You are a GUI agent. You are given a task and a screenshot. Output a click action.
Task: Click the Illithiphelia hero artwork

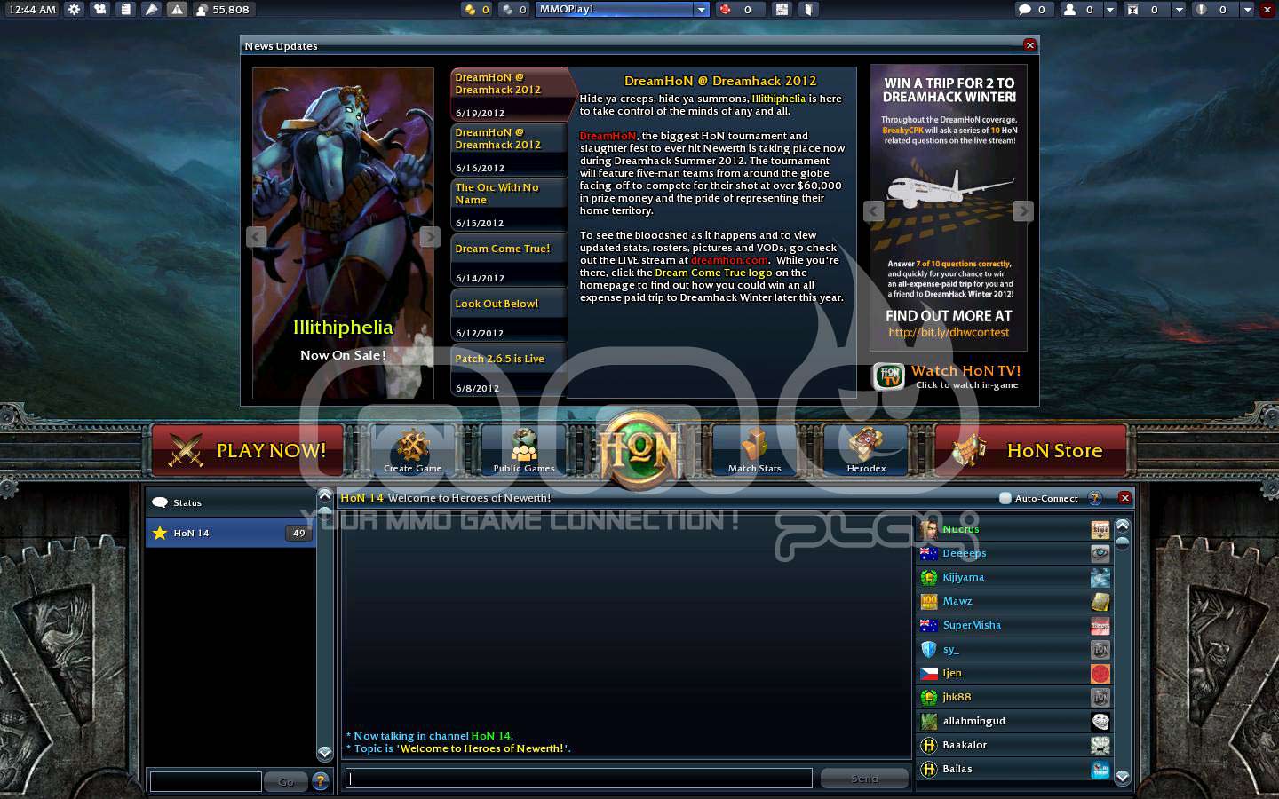click(x=343, y=233)
